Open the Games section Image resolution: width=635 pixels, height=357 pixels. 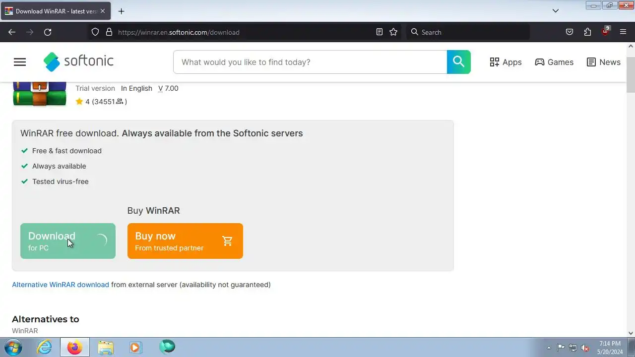pyautogui.click(x=554, y=62)
